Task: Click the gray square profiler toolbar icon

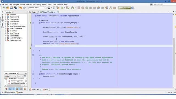Action: pyautogui.click(x=79, y=8)
